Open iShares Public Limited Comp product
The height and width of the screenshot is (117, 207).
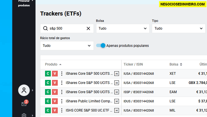pos(89,101)
